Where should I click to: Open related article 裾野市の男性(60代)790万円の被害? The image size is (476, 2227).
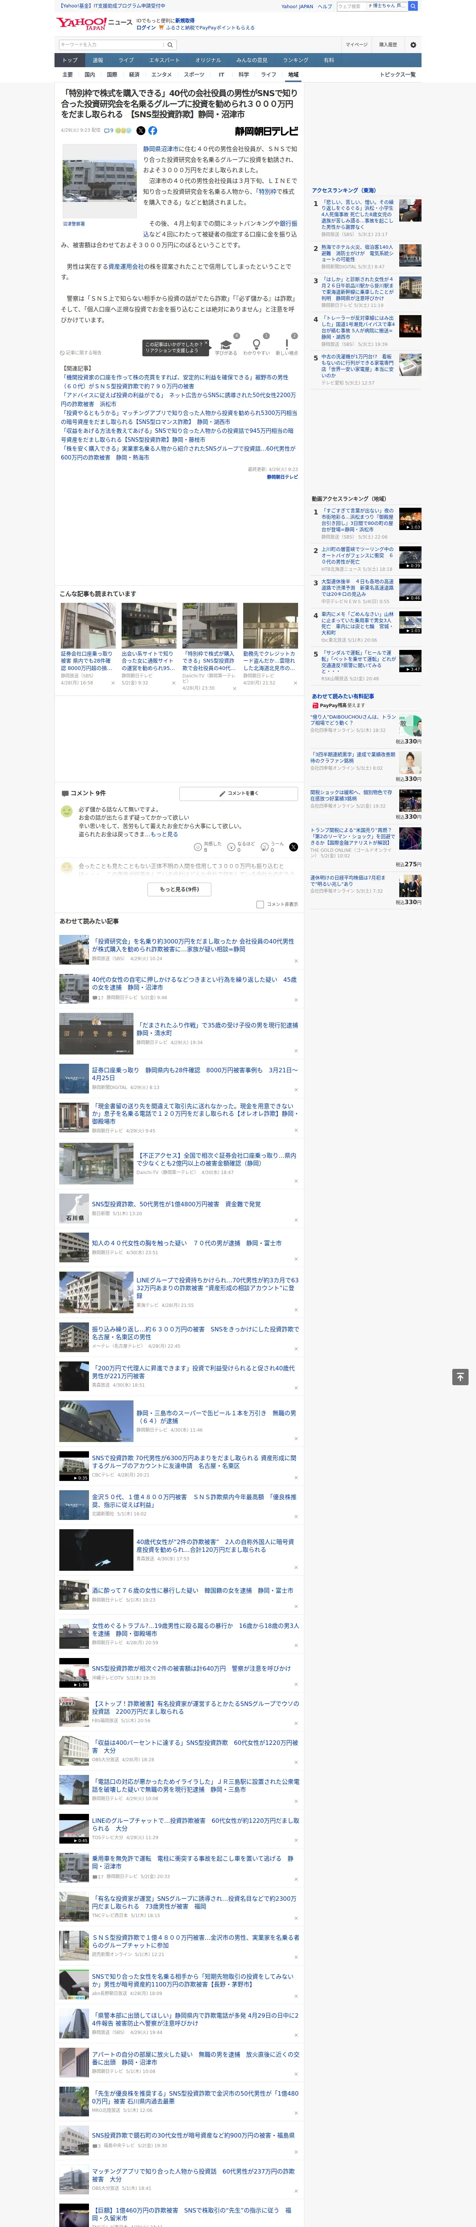tap(175, 382)
